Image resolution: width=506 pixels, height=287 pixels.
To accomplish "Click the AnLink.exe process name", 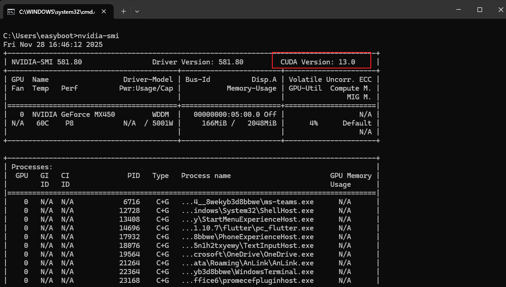I will pos(247,263).
